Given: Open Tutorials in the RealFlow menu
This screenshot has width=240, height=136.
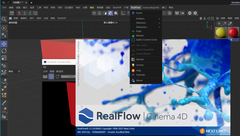Looking at the screenshot, I should 146,75.
